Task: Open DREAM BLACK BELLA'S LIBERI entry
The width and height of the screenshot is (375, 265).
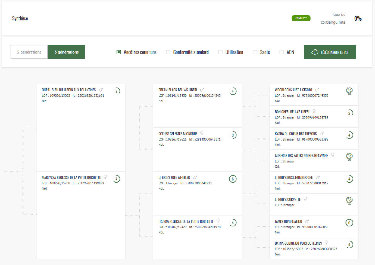Action: pos(178,90)
